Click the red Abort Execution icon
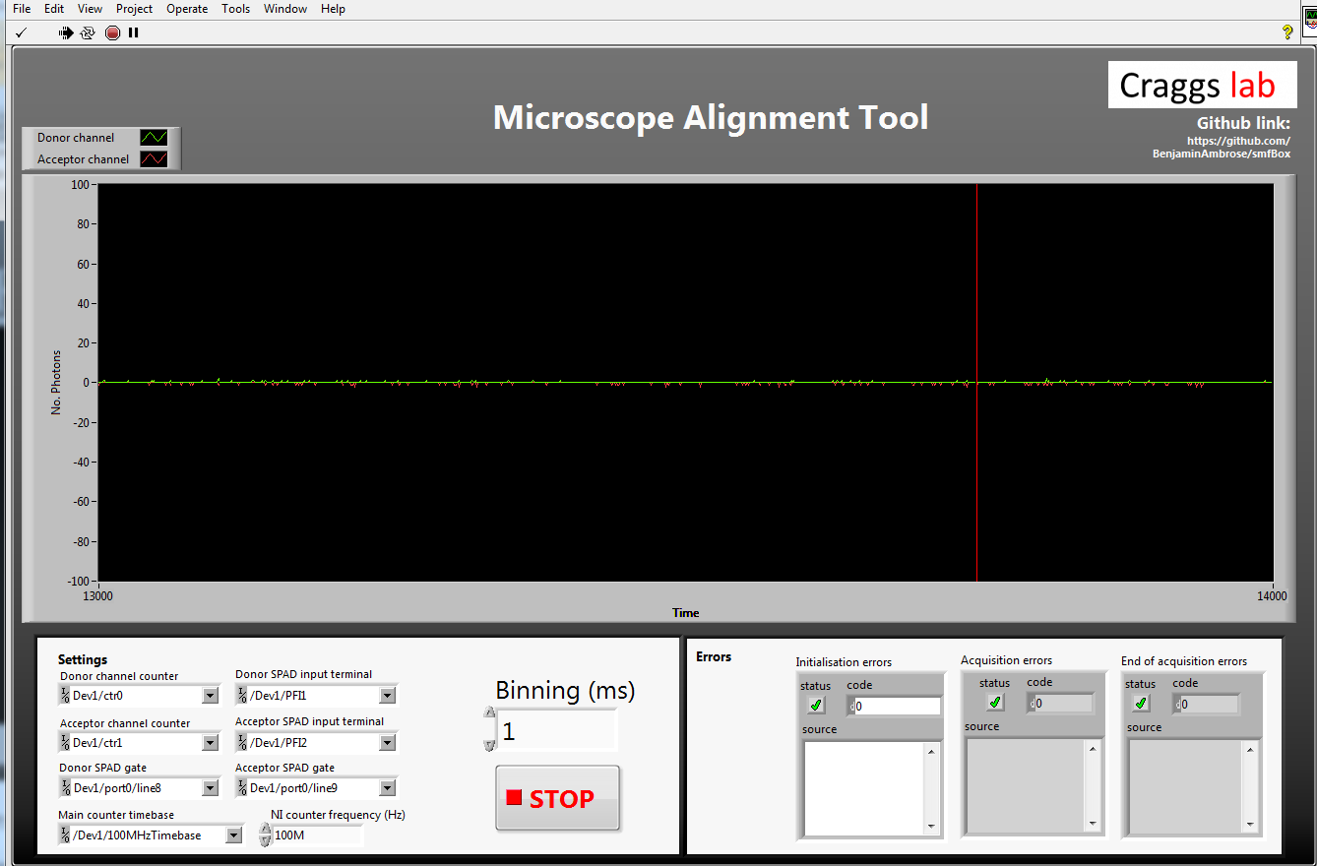The image size is (1317, 866). 112,32
